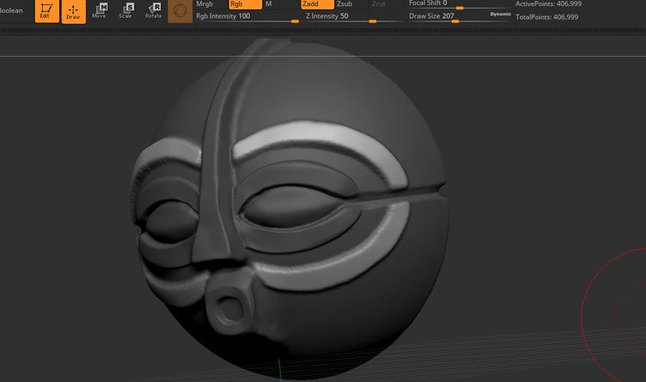Switch to the Move tool
This screenshot has width=646, height=382.
coord(100,11)
